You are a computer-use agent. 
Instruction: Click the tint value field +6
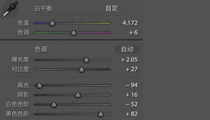133,33
